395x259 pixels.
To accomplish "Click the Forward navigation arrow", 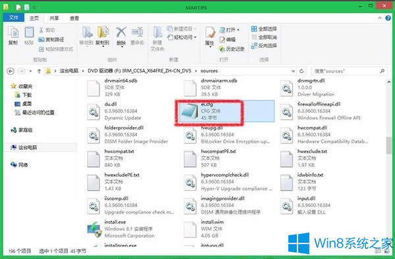I will [22, 71].
